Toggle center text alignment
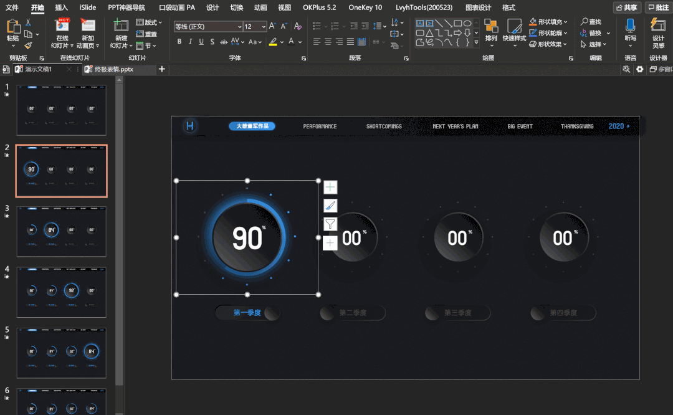This screenshot has height=415, width=673. (328, 42)
